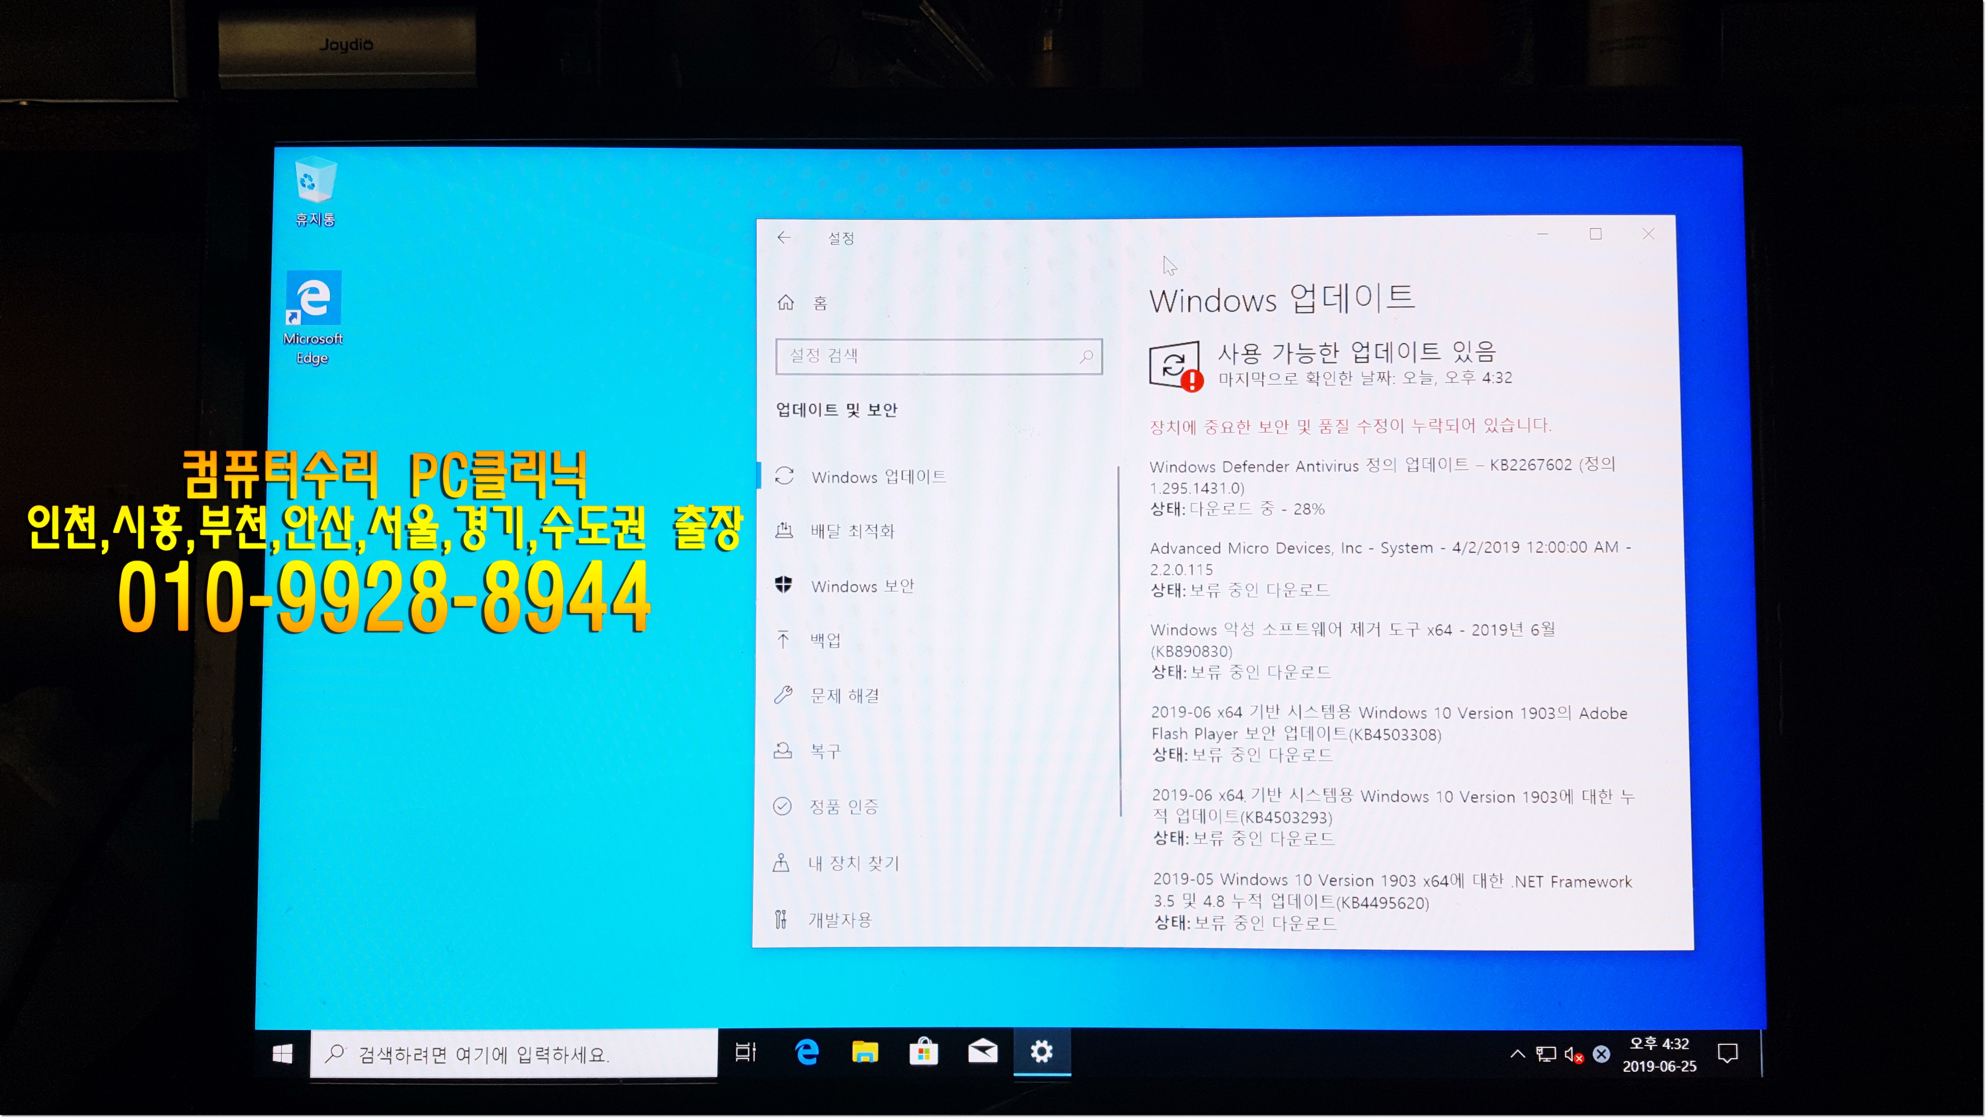Click the Home icon in Settings sidebar

[785, 303]
